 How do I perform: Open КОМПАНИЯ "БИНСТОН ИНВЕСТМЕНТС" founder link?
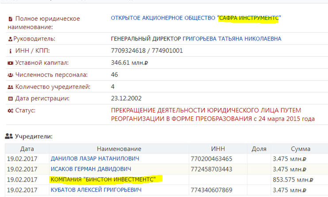(103, 179)
